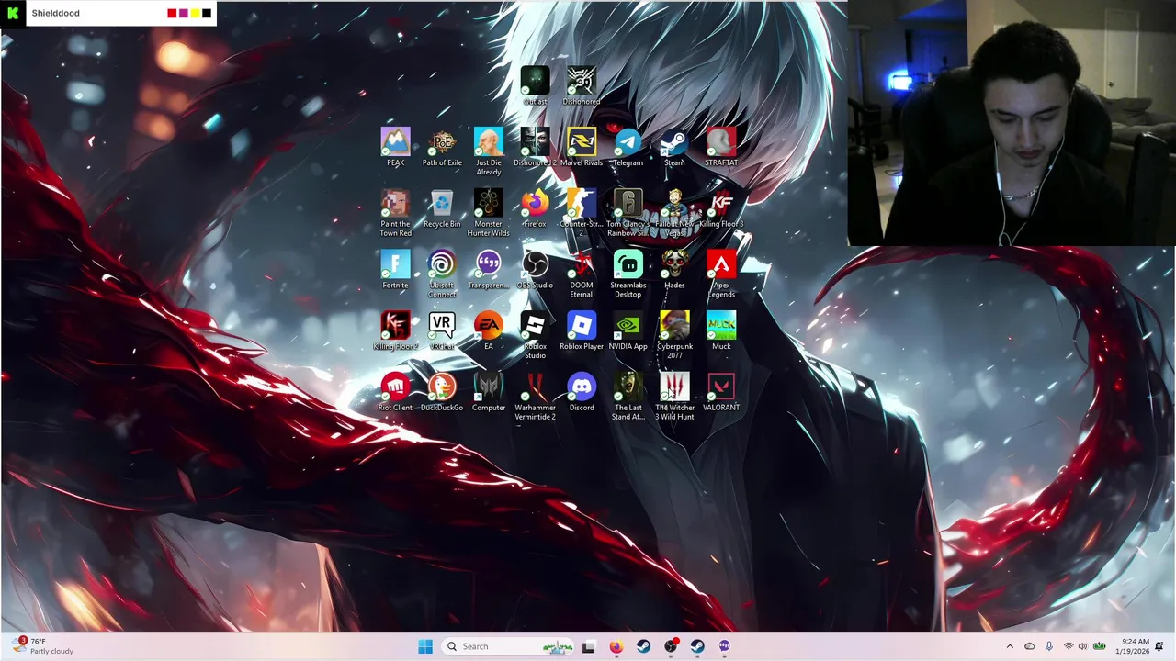Launch the NVIDIA App shortcut
The image size is (1176, 661).
pos(628,330)
